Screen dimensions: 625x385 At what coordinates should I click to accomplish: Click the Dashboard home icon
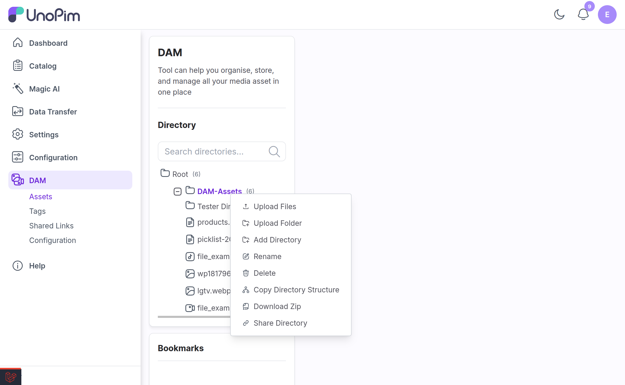[18, 43]
